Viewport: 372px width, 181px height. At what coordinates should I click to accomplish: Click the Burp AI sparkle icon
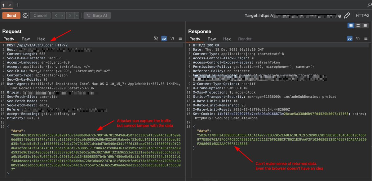coord(89,15)
